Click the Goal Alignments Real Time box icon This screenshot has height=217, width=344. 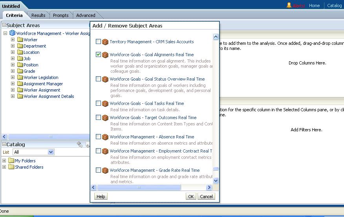[x=105, y=55]
